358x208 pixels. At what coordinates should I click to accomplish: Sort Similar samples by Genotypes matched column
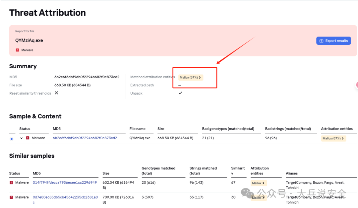[158, 171]
